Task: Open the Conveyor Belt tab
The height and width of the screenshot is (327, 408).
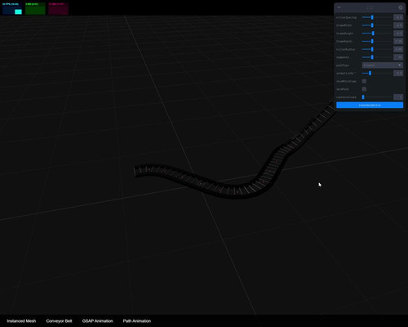Action: click(x=59, y=321)
